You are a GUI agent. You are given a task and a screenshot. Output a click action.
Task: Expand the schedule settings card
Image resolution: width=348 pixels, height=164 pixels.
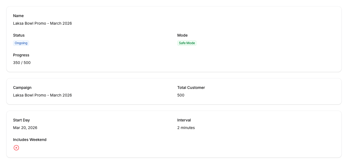[x=174, y=134]
